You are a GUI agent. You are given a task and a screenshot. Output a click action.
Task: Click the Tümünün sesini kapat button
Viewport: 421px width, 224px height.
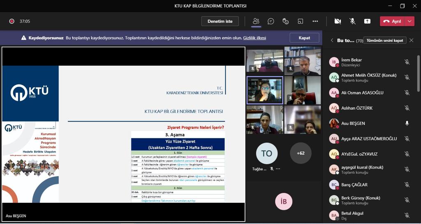pyautogui.click(x=385, y=41)
